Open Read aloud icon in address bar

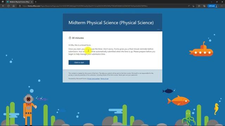click(189, 6)
